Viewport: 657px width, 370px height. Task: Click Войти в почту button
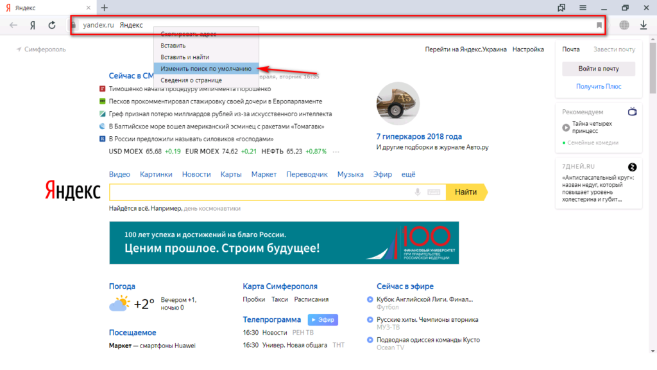599,69
